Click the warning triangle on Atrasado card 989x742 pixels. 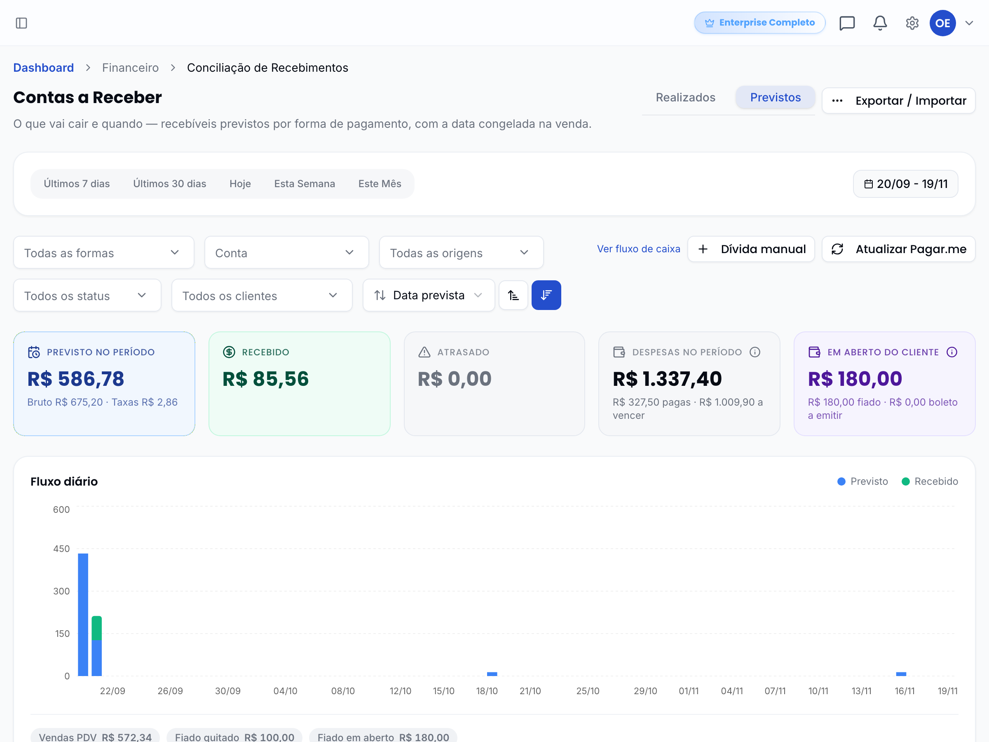point(424,352)
